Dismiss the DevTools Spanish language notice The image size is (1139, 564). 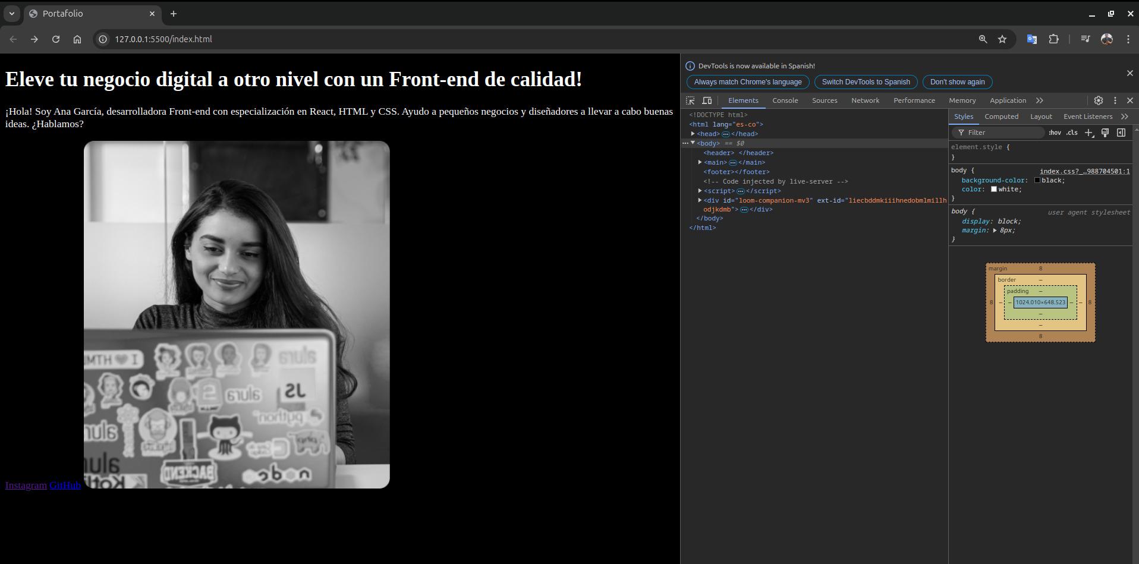coord(1129,73)
